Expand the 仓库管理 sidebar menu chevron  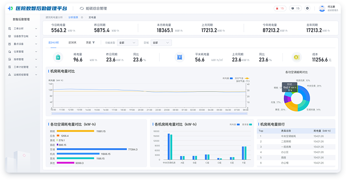(x=36, y=52)
